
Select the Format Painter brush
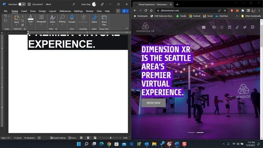coord(23,25)
